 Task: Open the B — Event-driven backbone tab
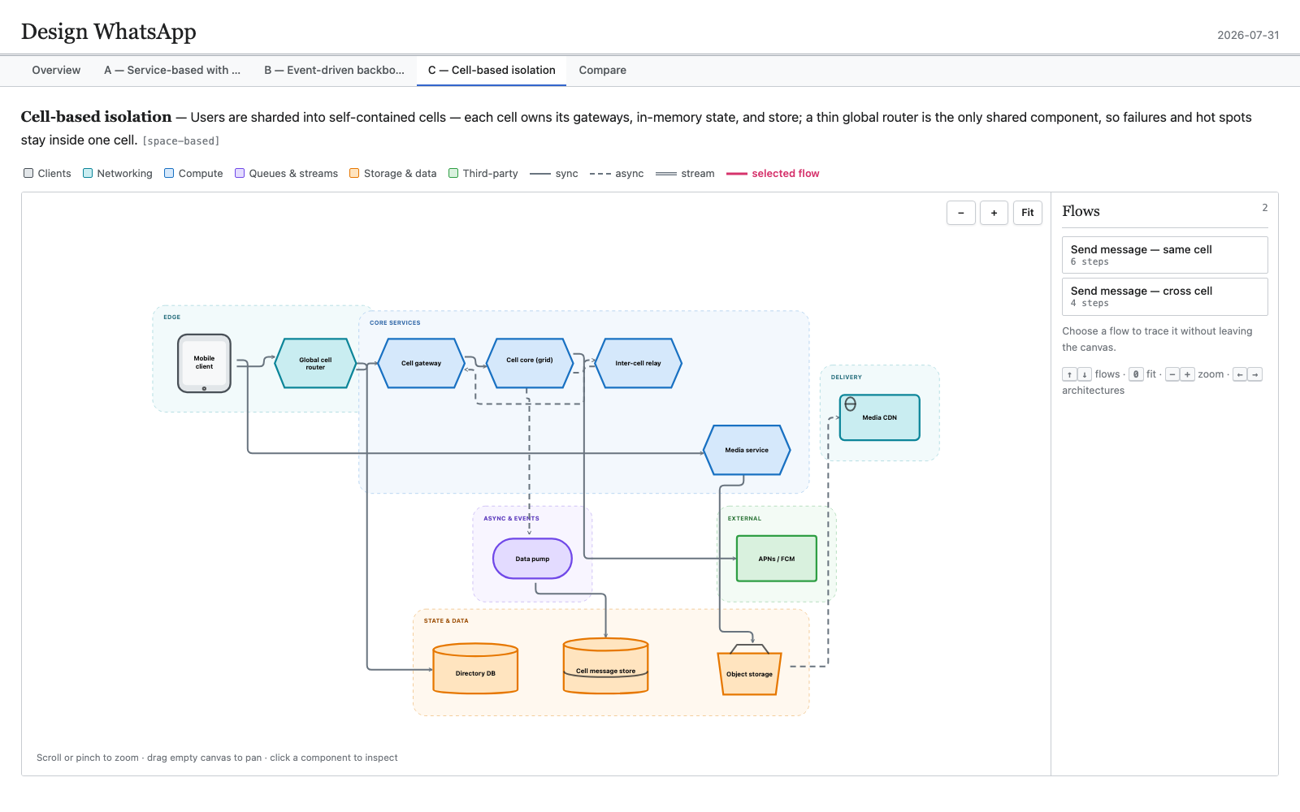[x=334, y=71]
